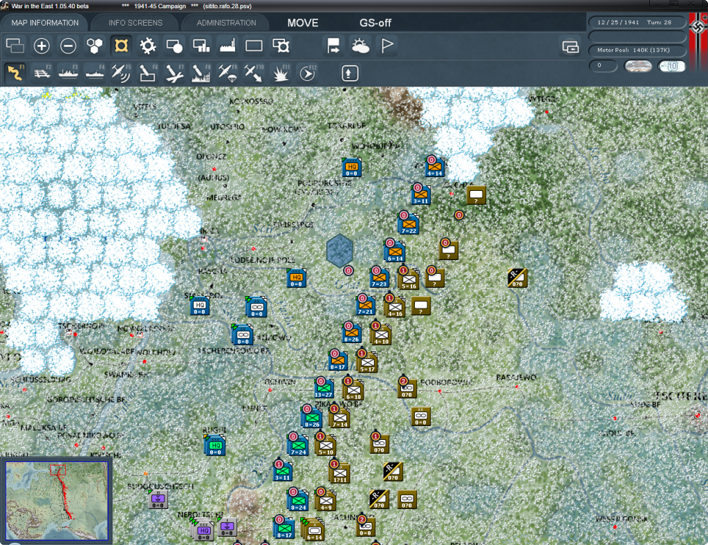Select Air Recon mode (F5)
The height and width of the screenshot is (545, 708).
[x=121, y=73]
